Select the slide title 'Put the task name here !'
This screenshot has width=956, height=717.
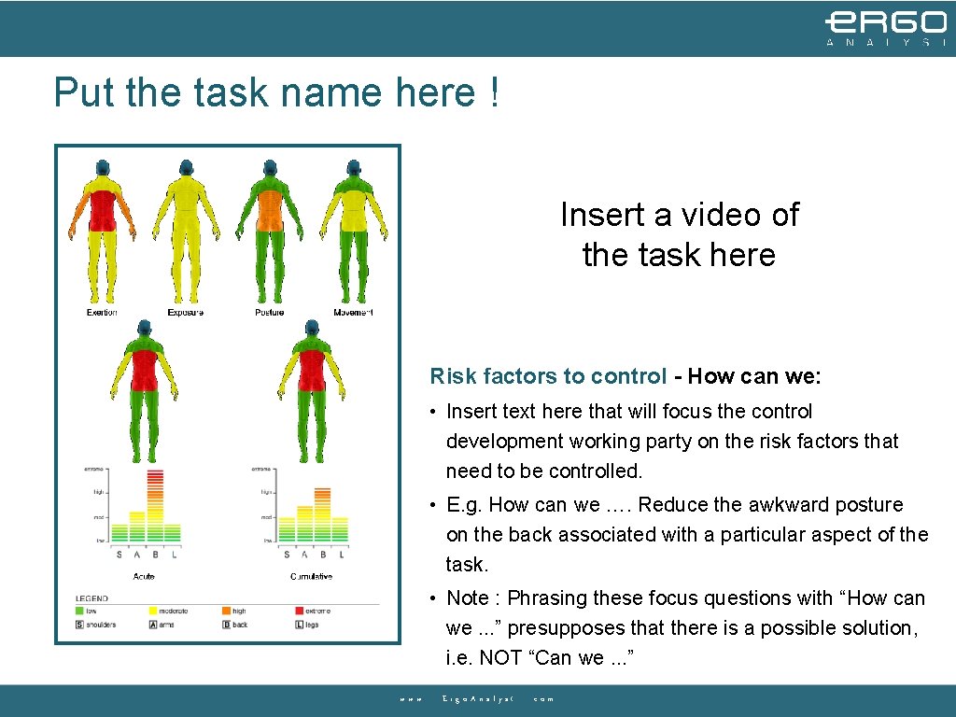coord(276,92)
